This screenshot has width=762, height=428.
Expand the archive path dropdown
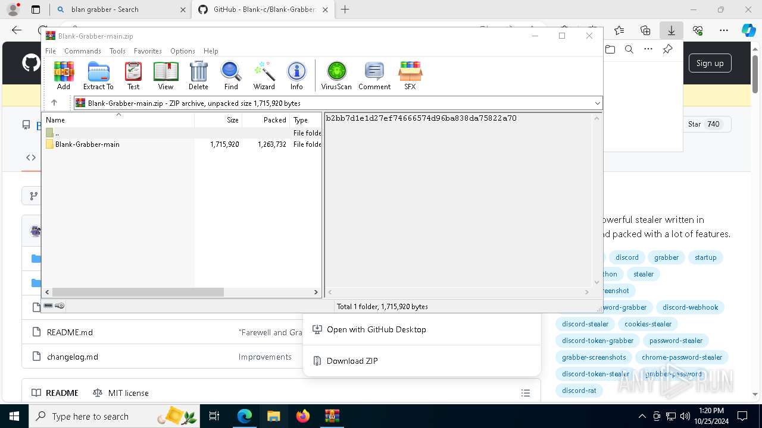point(597,103)
